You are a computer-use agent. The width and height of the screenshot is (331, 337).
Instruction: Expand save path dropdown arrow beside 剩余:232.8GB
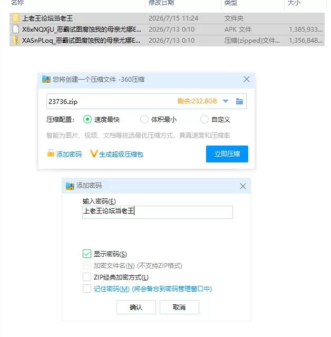[225, 101]
